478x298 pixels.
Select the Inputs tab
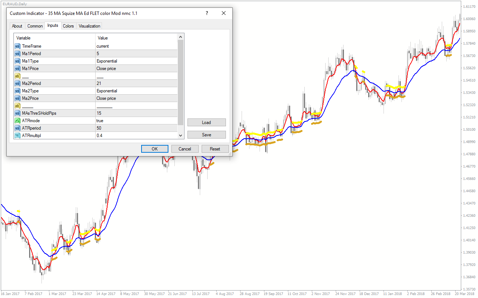(x=53, y=25)
